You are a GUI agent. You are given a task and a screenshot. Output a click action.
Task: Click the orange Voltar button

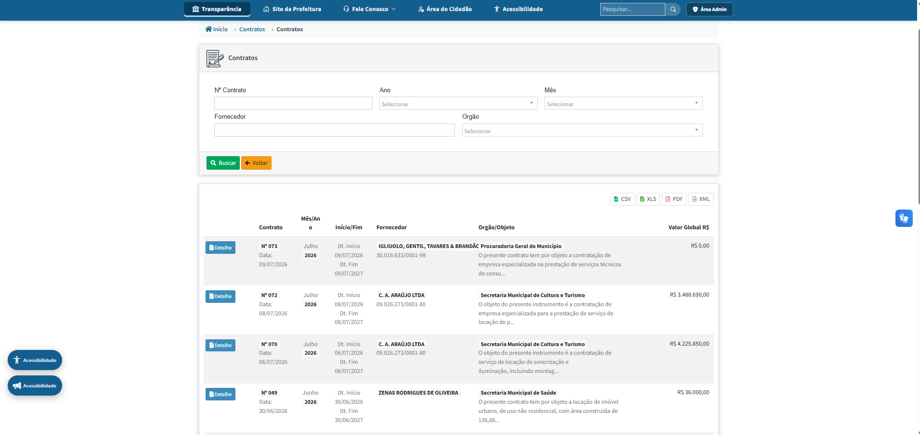pyautogui.click(x=256, y=163)
